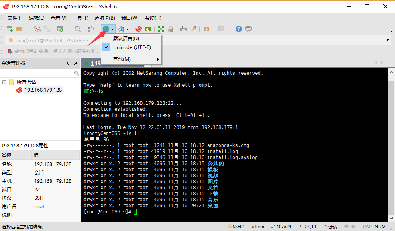Click the address bar lock icon
395x231 pixels.
point(11,40)
